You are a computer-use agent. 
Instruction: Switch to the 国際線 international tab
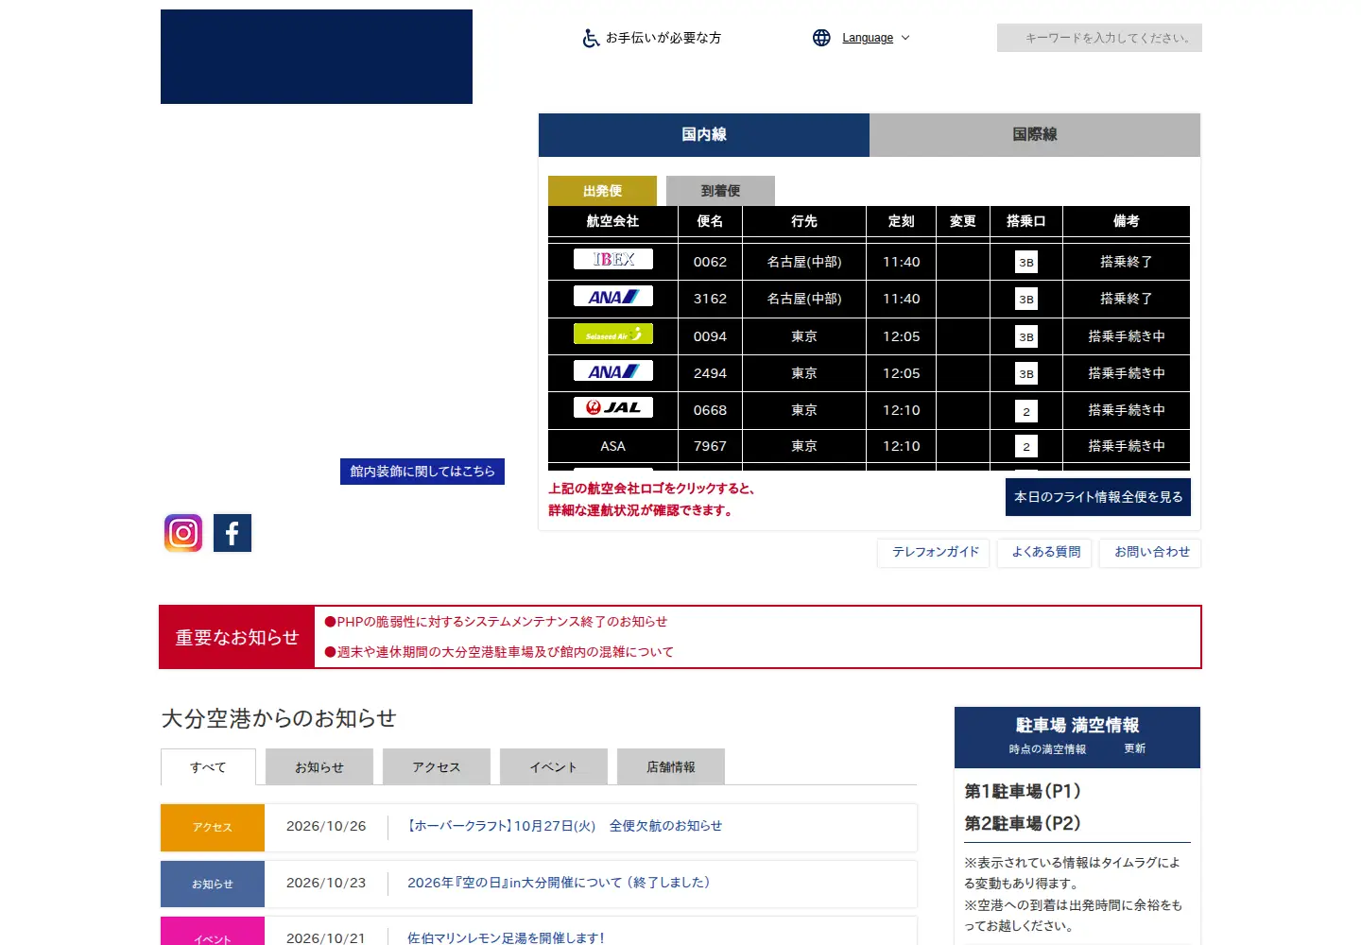tap(1035, 135)
